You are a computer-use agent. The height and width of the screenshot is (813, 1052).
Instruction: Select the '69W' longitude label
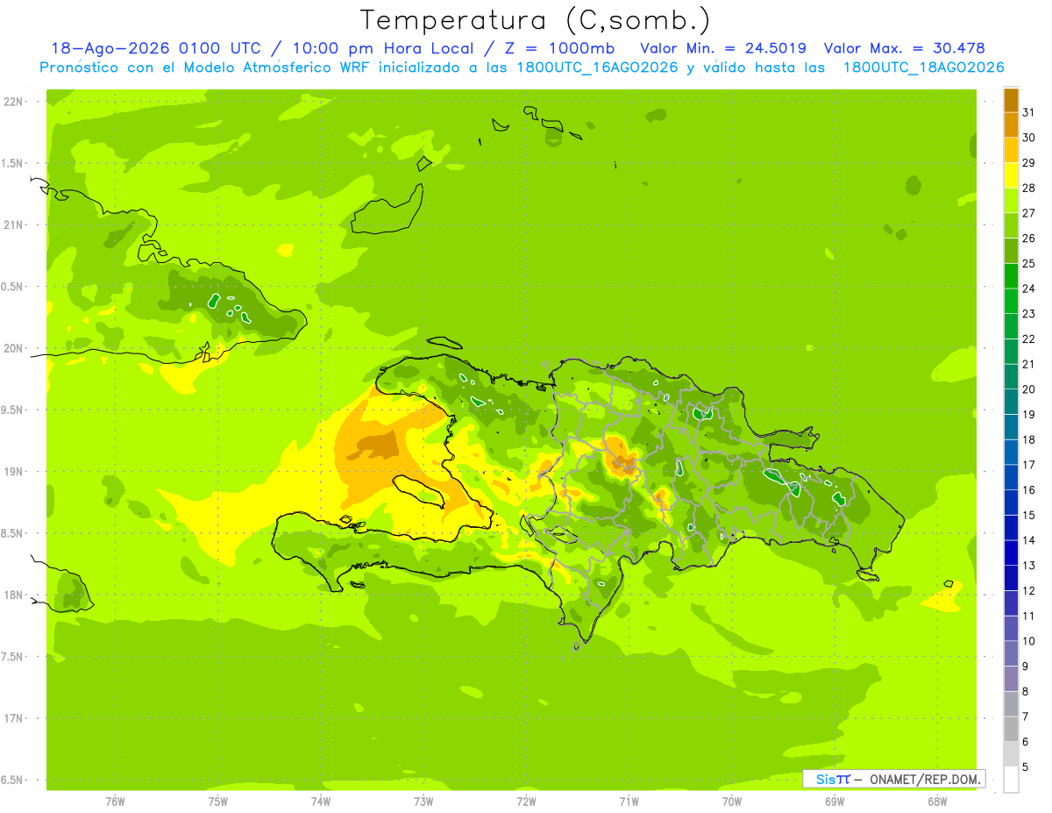tap(835, 802)
